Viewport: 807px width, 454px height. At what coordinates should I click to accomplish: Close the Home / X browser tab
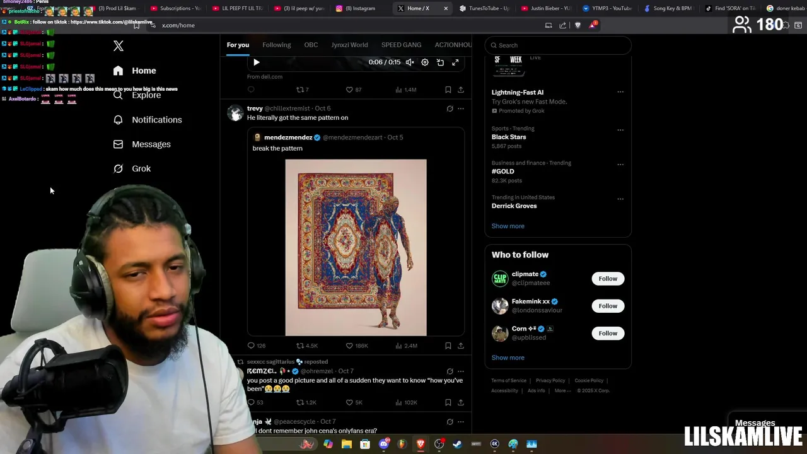(x=446, y=8)
